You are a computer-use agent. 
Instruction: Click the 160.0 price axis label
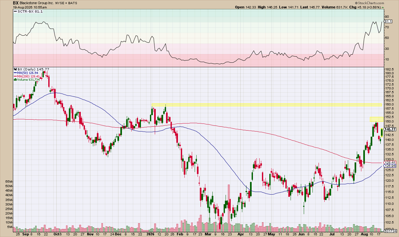pyautogui.click(x=389, y=105)
